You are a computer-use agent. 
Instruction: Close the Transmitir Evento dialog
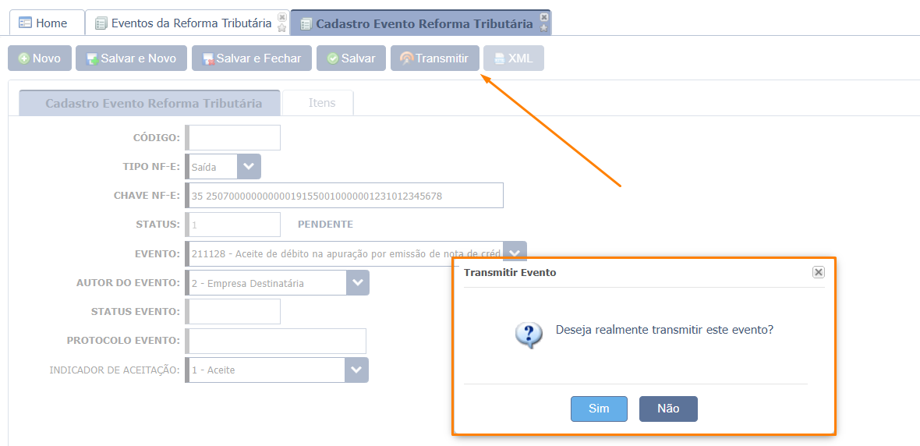pos(819,272)
